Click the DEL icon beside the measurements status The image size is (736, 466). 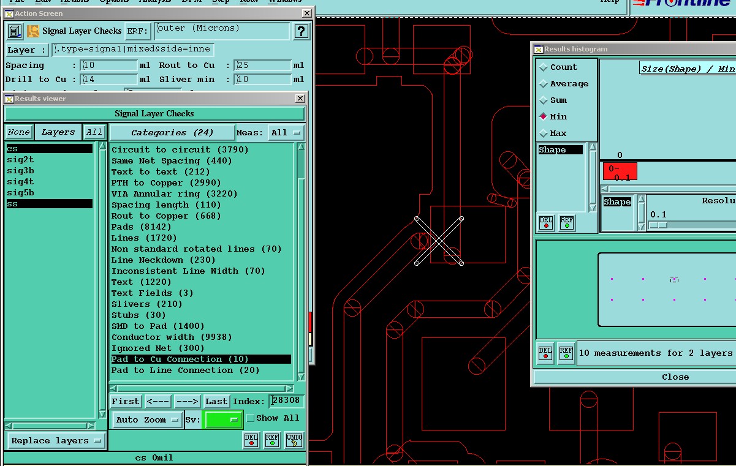click(x=545, y=353)
